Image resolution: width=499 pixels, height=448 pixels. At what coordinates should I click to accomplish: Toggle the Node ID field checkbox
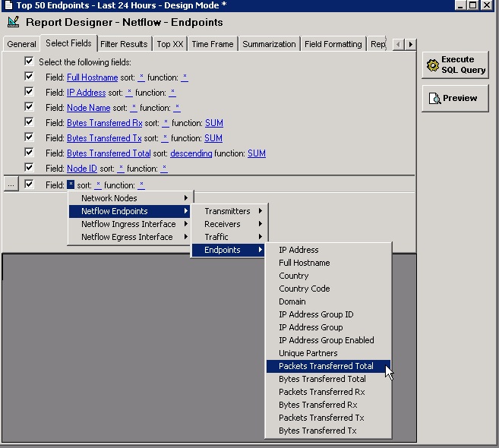tap(29, 167)
